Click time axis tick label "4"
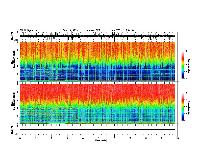 pyautogui.click(x=83, y=138)
